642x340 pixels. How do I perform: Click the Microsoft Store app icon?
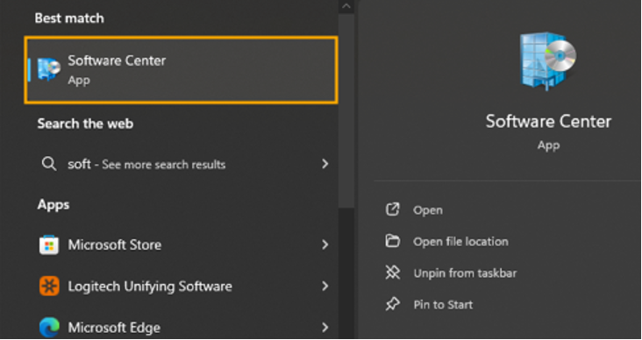pos(49,245)
